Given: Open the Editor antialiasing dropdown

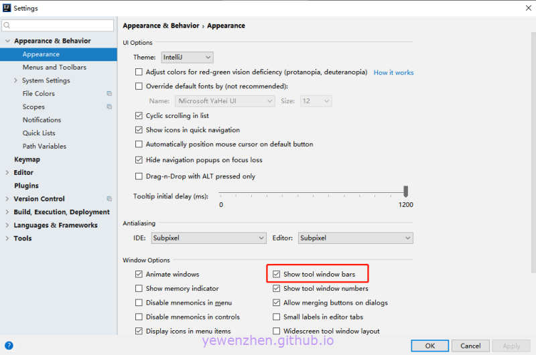Looking at the screenshot, I should (x=355, y=238).
